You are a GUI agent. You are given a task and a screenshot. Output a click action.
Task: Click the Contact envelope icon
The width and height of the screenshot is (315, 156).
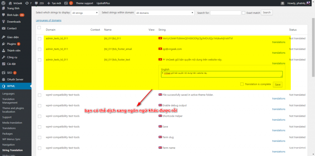(3, 28)
